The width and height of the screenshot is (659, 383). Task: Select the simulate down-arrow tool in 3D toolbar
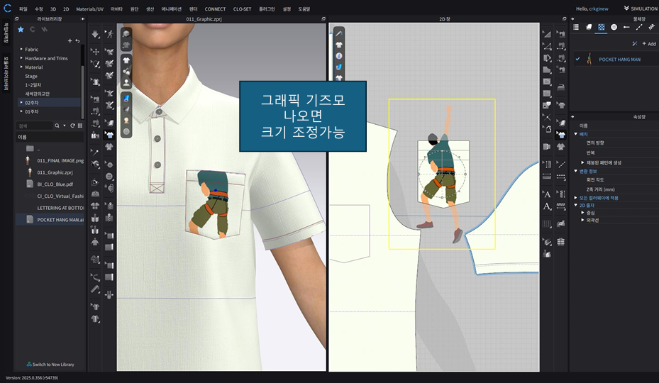tap(96, 34)
